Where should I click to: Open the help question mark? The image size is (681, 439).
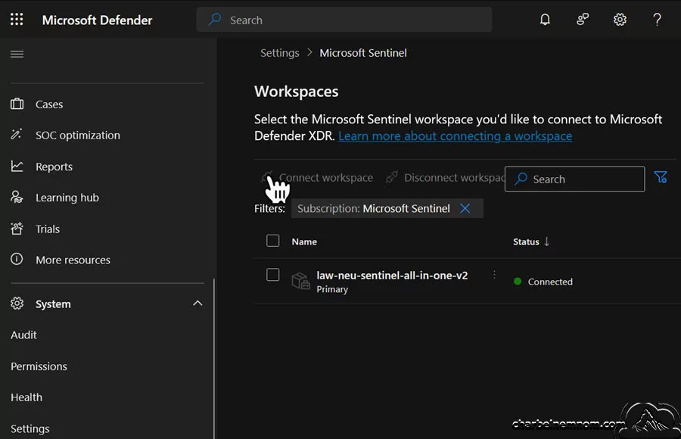pyautogui.click(x=657, y=20)
